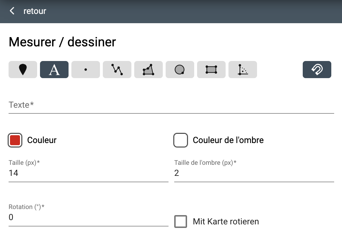Screen dimensions: 342x239
Task: Select the marker pin drawing tool
Action: (x=23, y=70)
